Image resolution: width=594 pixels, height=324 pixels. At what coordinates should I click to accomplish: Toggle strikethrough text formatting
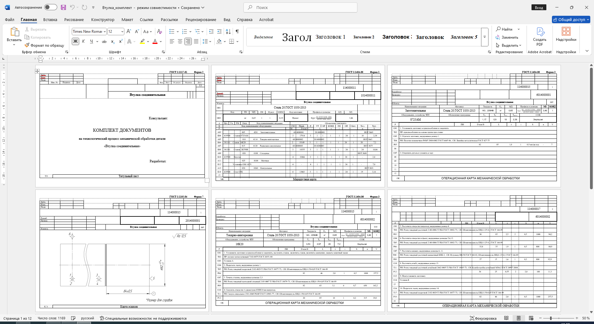point(104,41)
